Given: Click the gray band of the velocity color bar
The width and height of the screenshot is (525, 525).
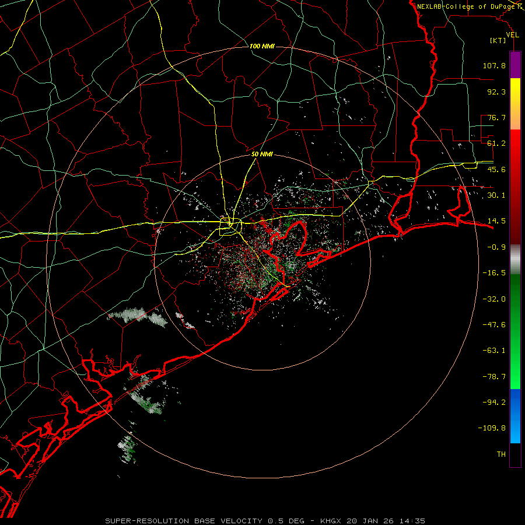Looking at the screenshot, I should 515,260.
